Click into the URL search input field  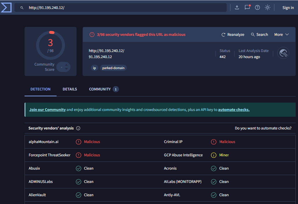pyautogui.click(x=124, y=8)
